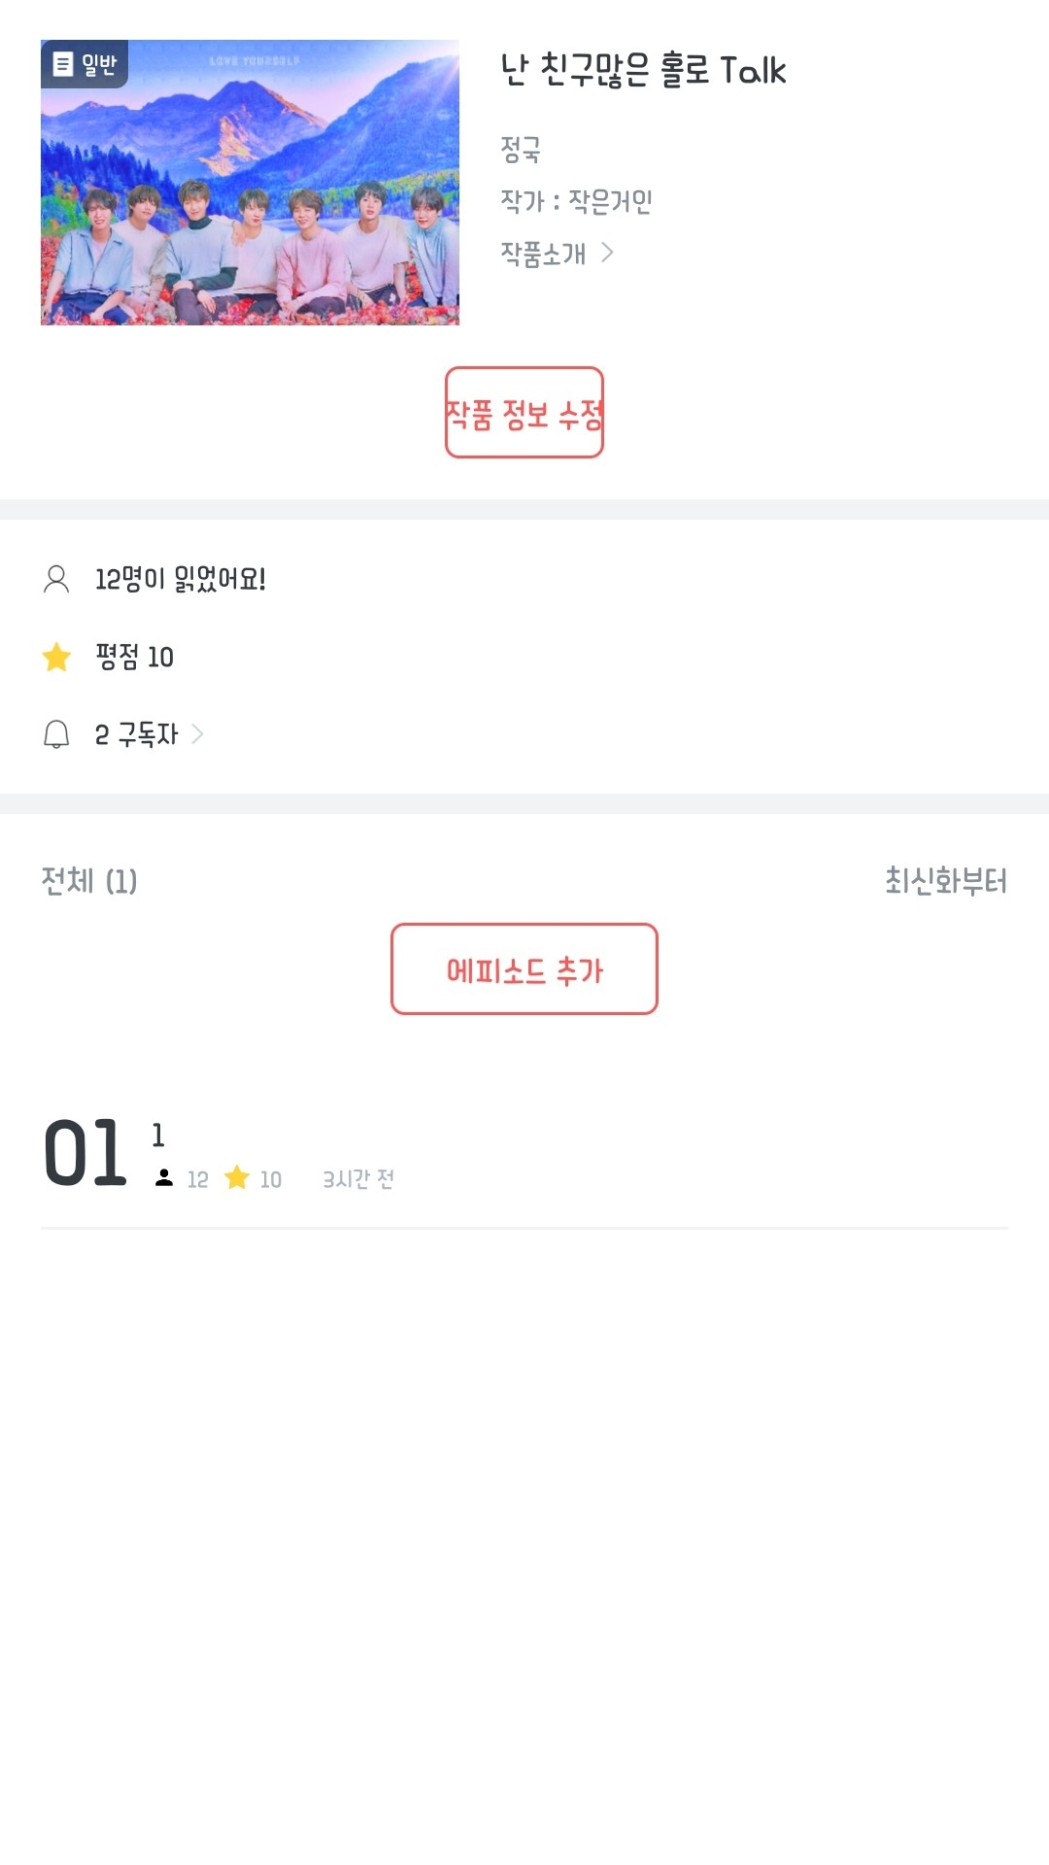Open the cover image thumbnail
Image resolution: width=1049 pixels, height=1865 pixels.
(x=250, y=183)
